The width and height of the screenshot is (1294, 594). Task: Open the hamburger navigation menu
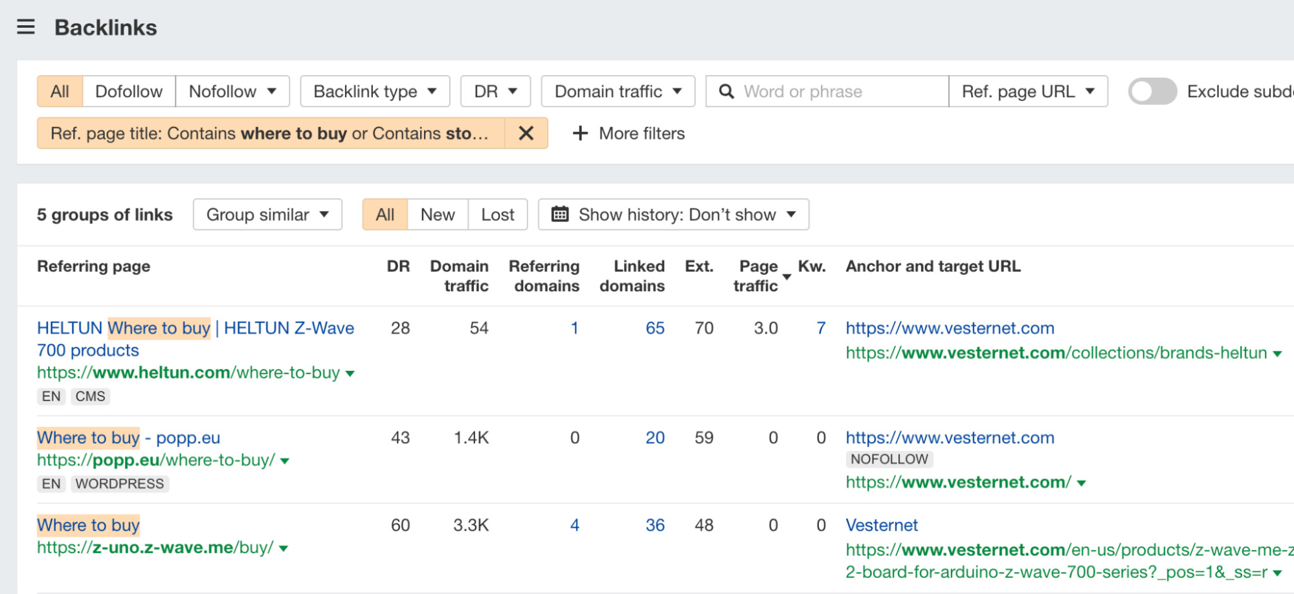pyautogui.click(x=26, y=27)
